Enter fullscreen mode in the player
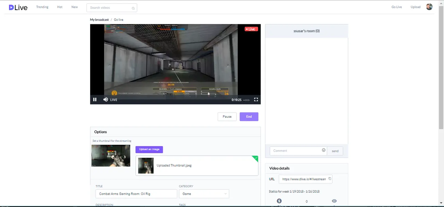The width and height of the screenshot is (444, 207). 256,100
